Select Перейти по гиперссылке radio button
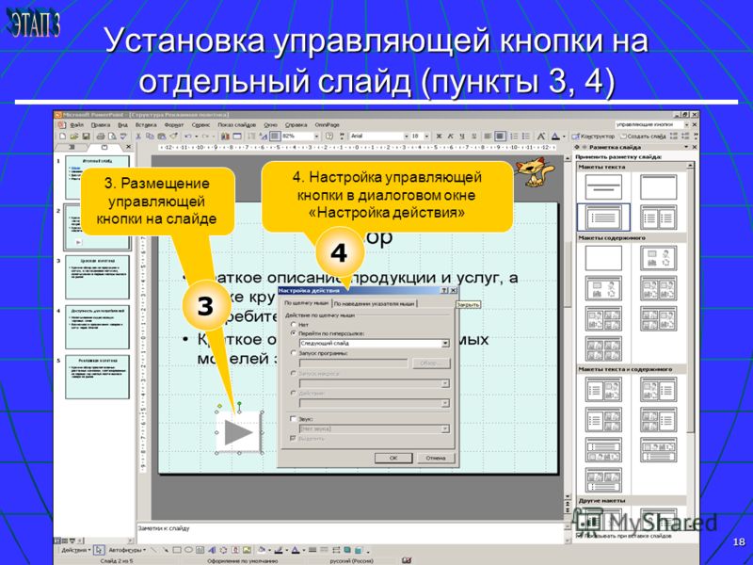This screenshot has width=753, height=565. coord(294,333)
